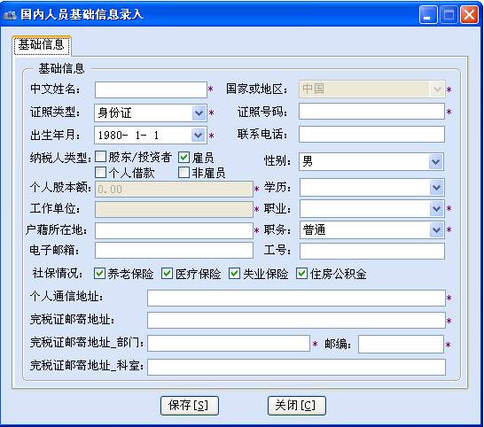
Task: Expand the 学历 dropdown list
Action: tap(437, 187)
